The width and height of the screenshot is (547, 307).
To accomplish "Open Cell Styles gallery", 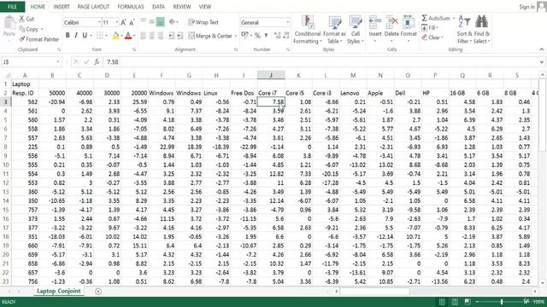I will (x=356, y=30).
